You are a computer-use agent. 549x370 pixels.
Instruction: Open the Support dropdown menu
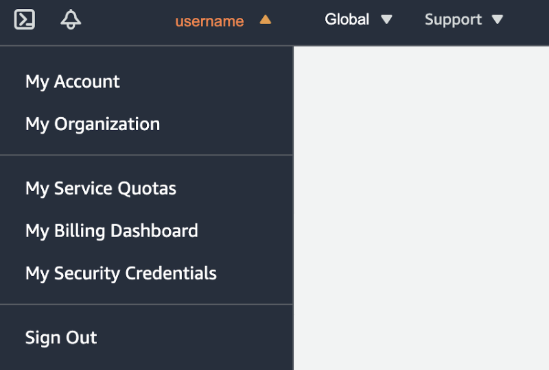coord(464,20)
